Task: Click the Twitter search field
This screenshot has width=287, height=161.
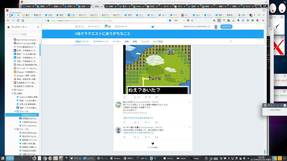Action: point(197,27)
